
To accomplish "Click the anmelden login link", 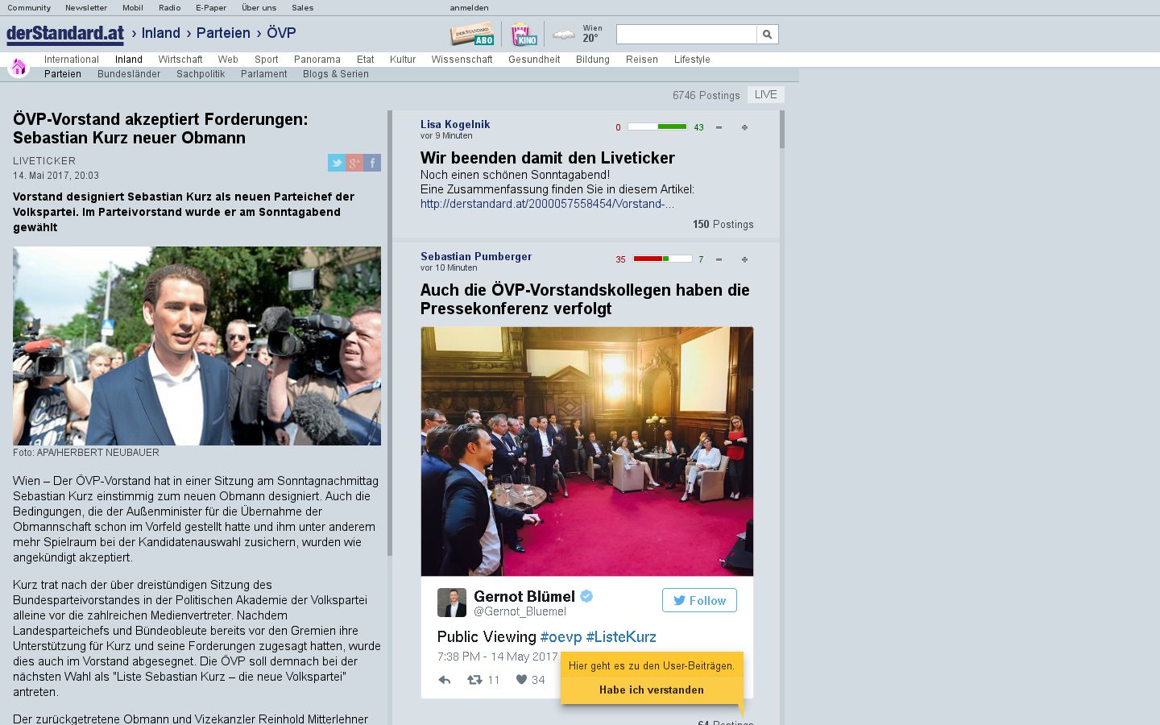I will coord(469,7).
